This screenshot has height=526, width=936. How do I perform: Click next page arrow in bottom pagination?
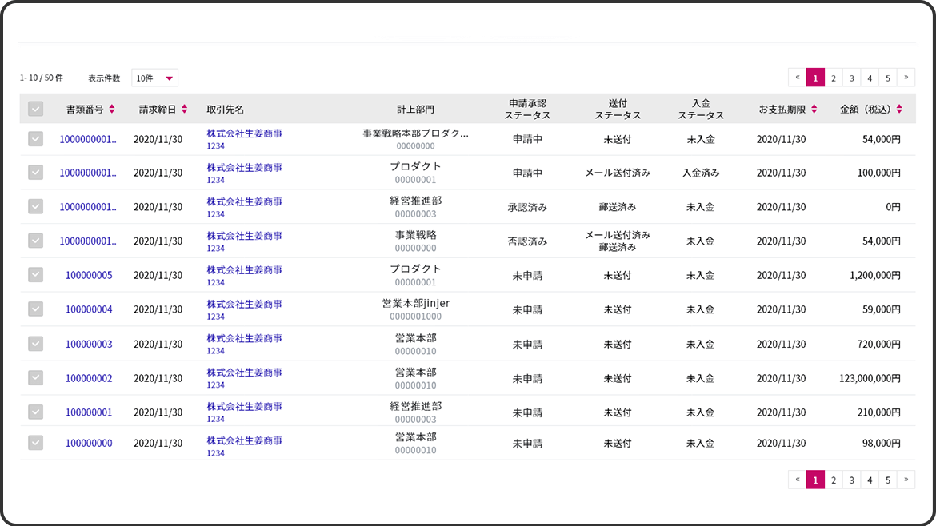click(906, 480)
